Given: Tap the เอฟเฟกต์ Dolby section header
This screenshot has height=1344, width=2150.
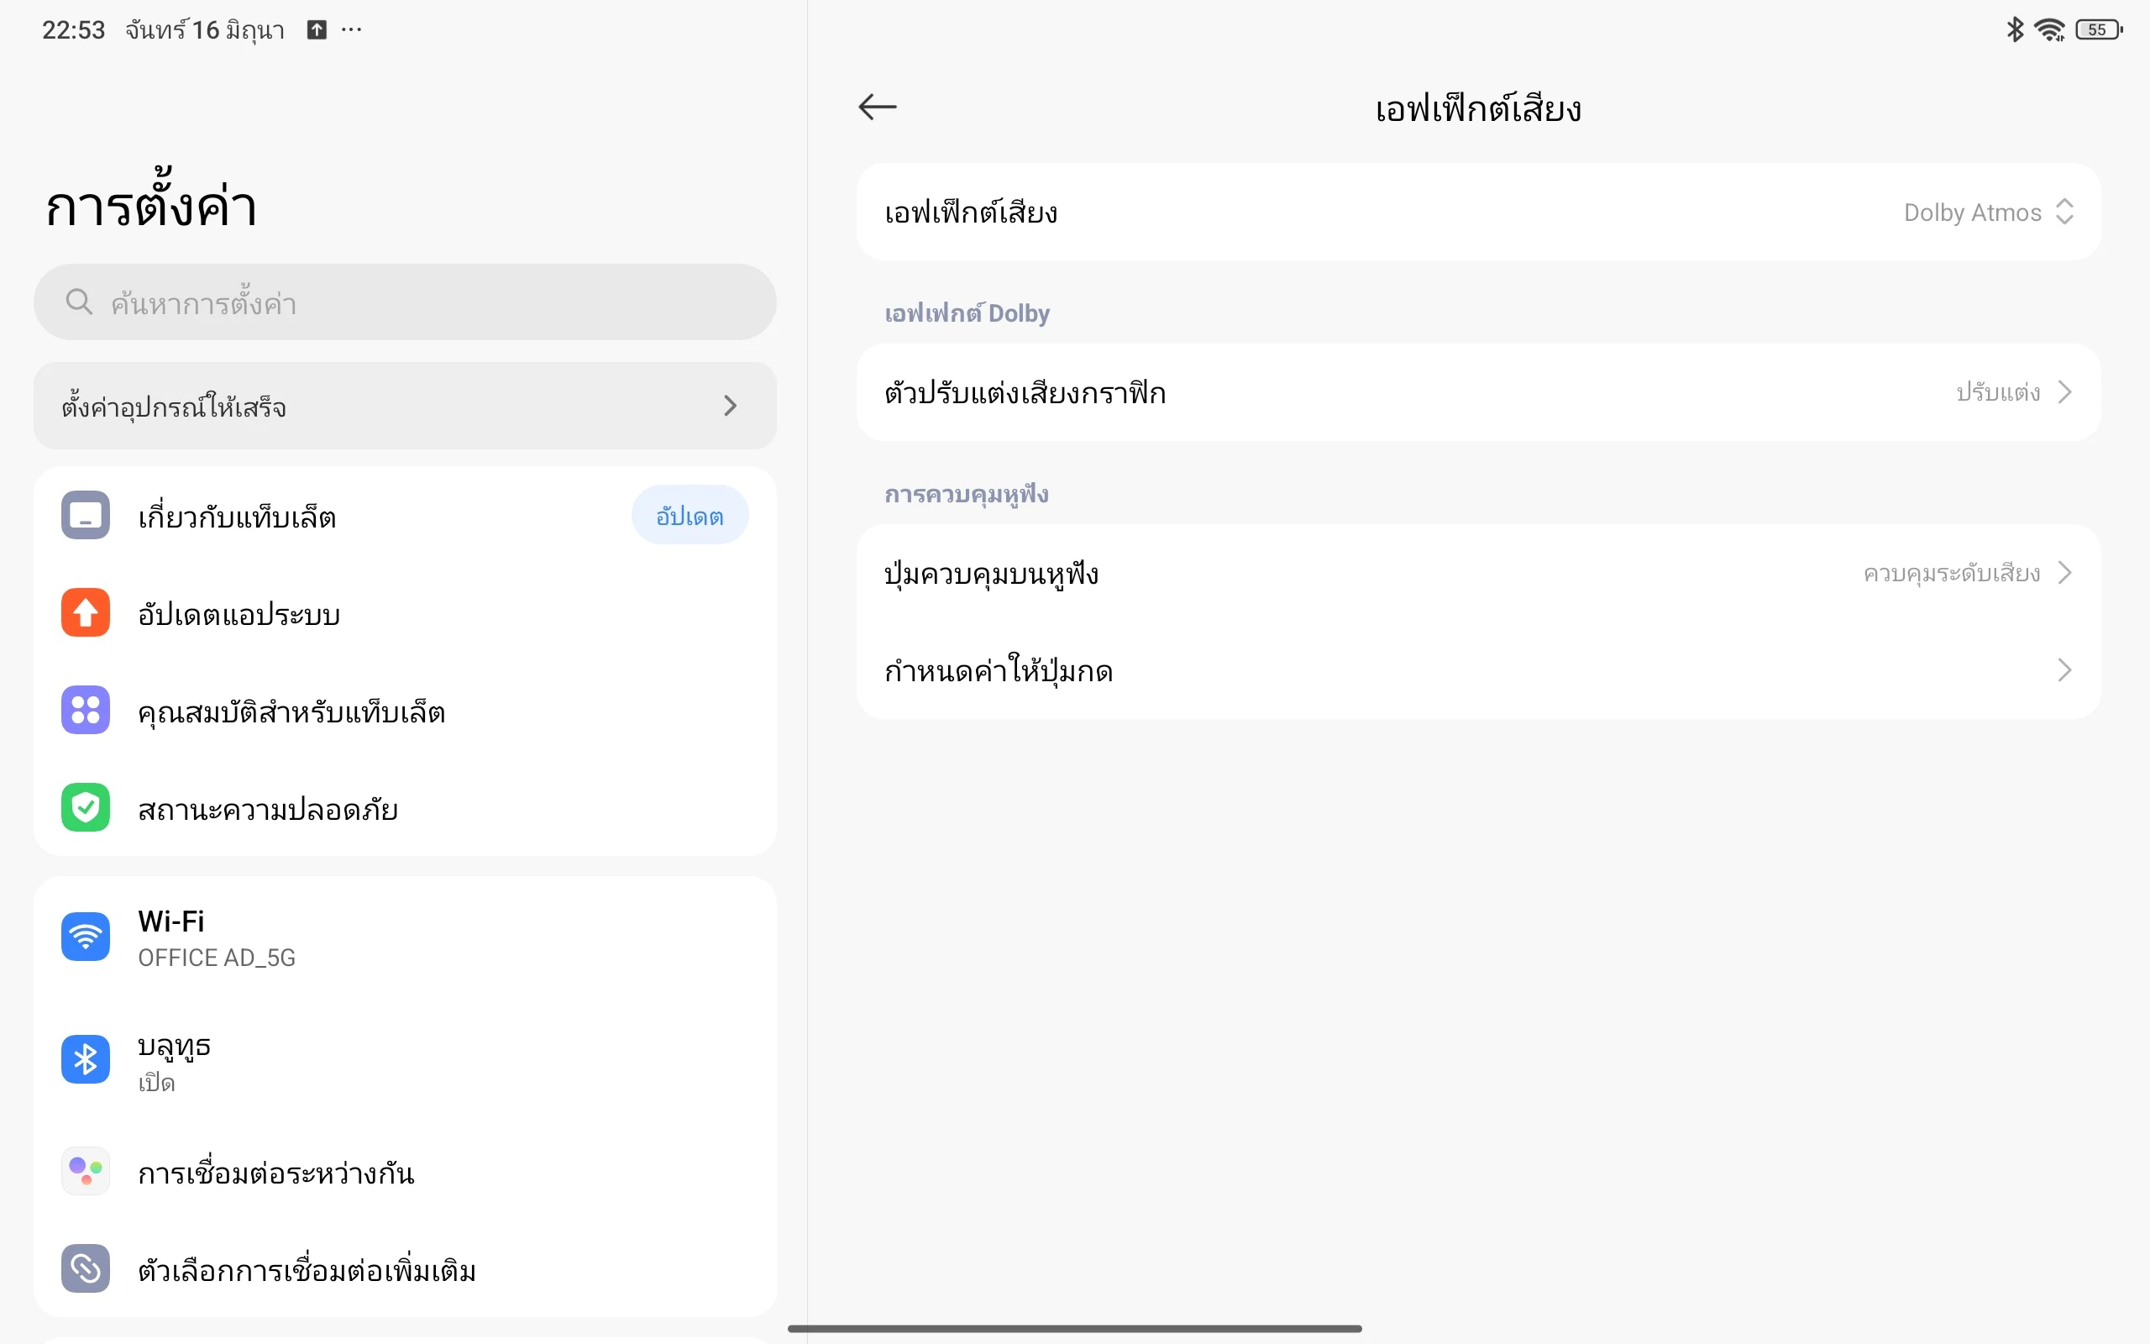Looking at the screenshot, I should coord(967,312).
